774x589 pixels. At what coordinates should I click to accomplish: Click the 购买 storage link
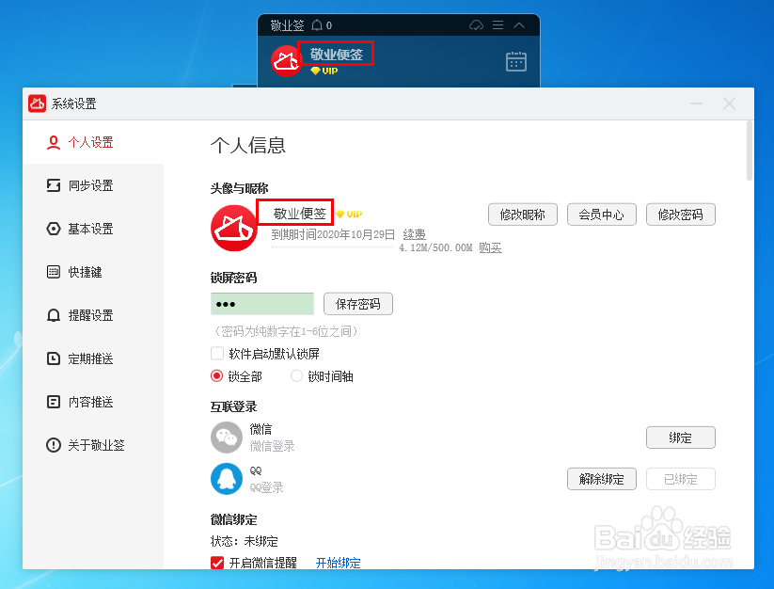click(x=490, y=247)
